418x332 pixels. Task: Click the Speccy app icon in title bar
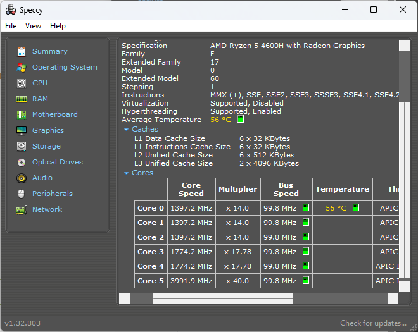tap(11, 10)
